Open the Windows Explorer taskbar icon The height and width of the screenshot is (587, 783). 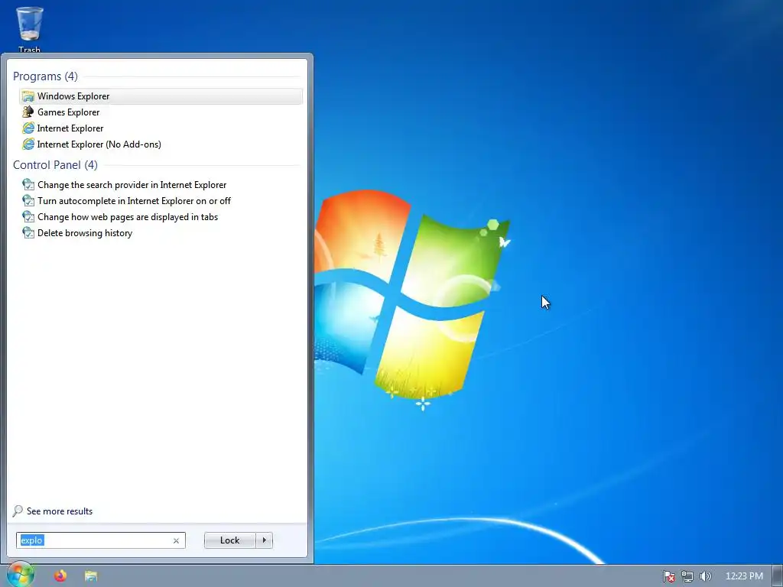(91, 576)
